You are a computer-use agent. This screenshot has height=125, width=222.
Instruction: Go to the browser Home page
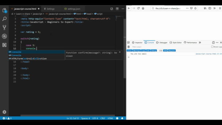point(143,8)
